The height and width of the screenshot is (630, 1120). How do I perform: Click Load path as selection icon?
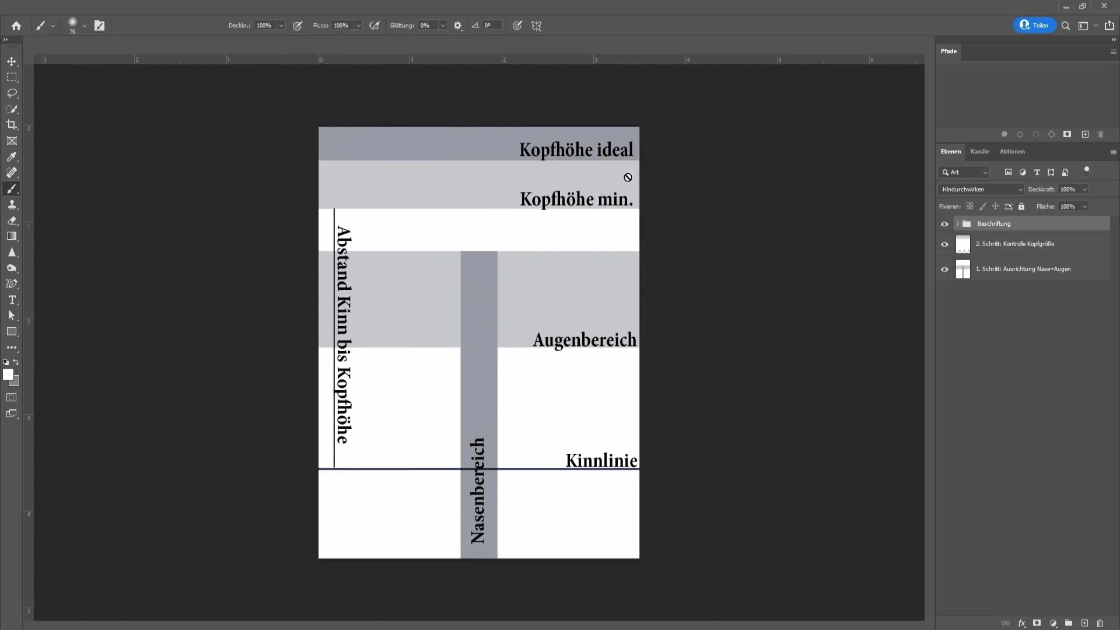[1036, 134]
